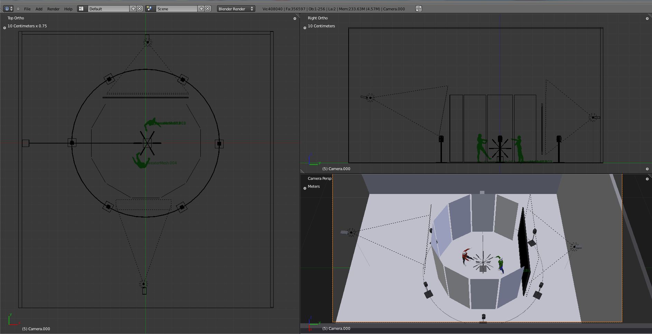
Task: Open the Info editor type selector
Action: pos(8,9)
